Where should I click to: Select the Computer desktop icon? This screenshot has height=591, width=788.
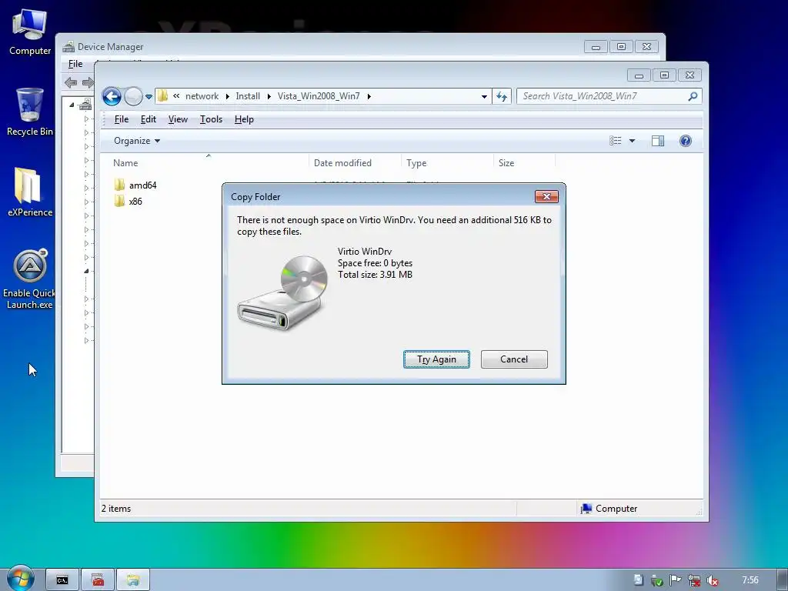[30, 32]
